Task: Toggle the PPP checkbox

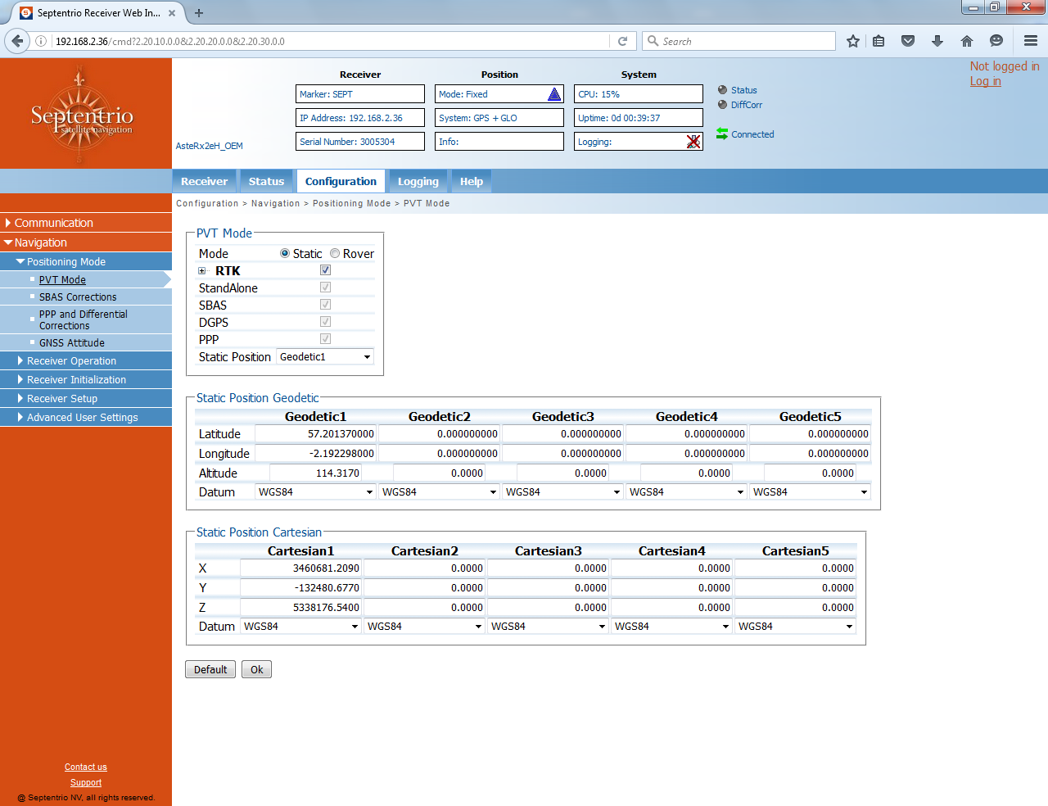Action: pyautogui.click(x=325, y=339)
